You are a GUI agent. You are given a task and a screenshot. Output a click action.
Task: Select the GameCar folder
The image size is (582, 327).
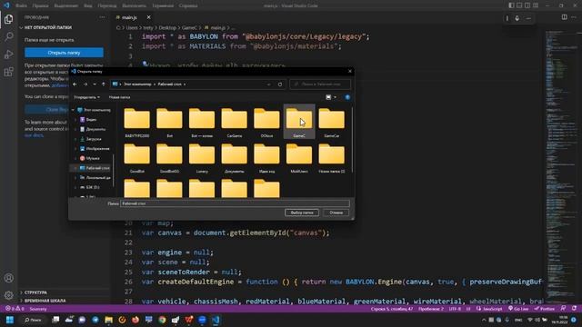pyautogui.click(x=331, y=123)
